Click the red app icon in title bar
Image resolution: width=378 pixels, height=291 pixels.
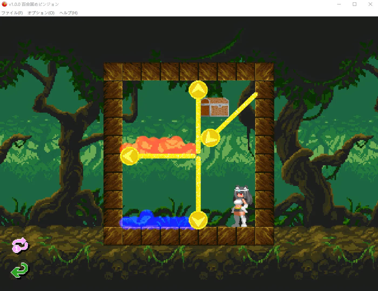(4, 4)
